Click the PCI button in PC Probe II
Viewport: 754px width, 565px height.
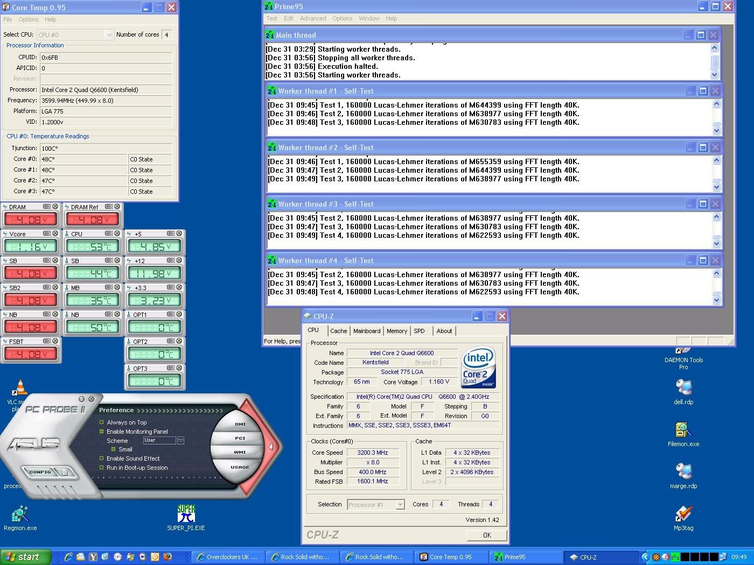240,438
